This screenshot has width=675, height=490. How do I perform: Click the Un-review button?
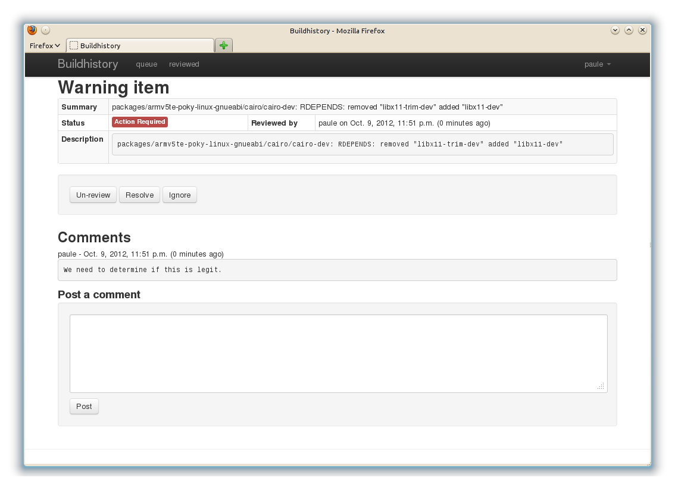pyautogui.click(x=93, y=195)
